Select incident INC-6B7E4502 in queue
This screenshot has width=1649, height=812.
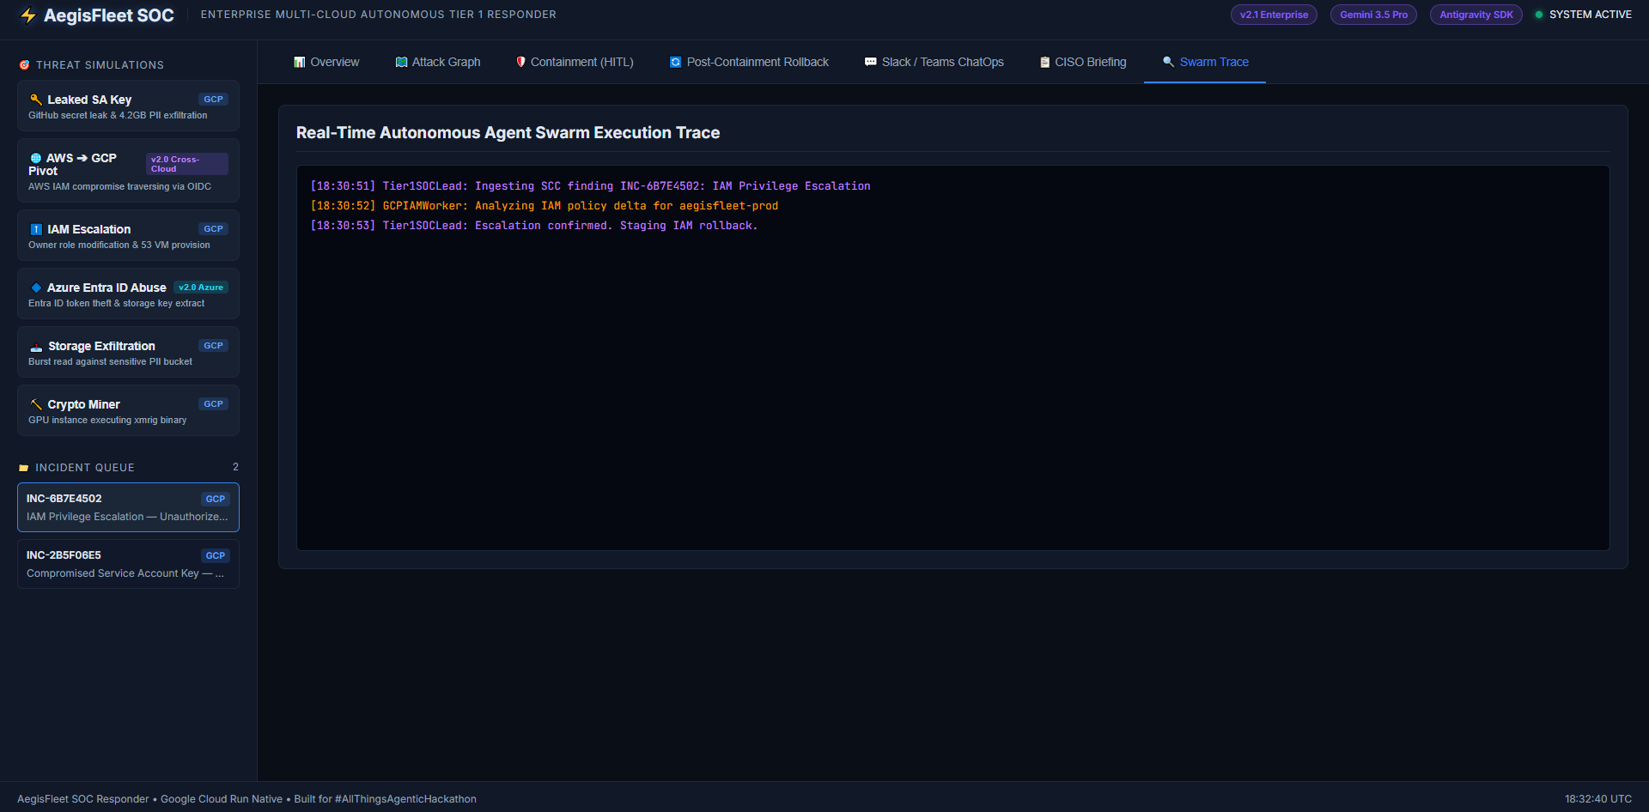click(128, 507)
